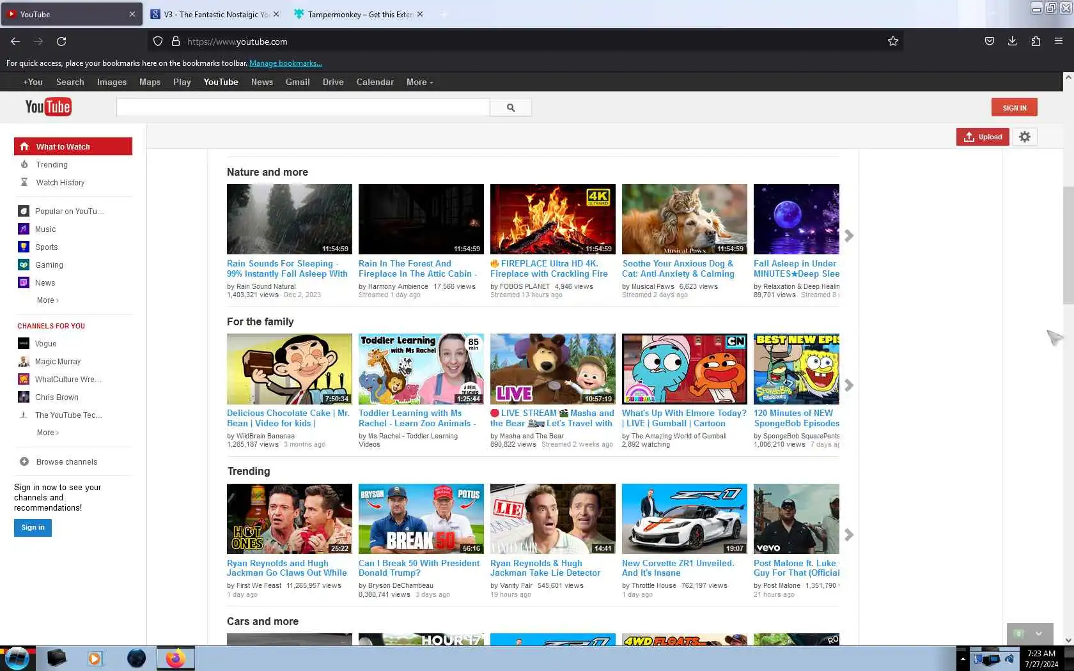Open the Browse channels link
1074x671 pixels.
tap(66, 461)
